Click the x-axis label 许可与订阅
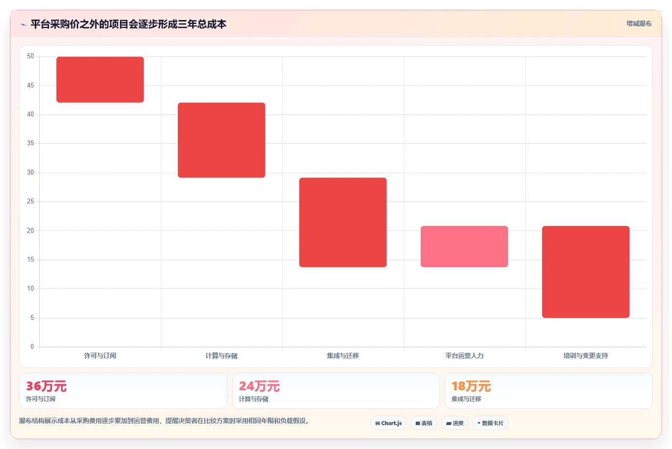This screenshot has width=672, height=449. [x=100, y=356]
